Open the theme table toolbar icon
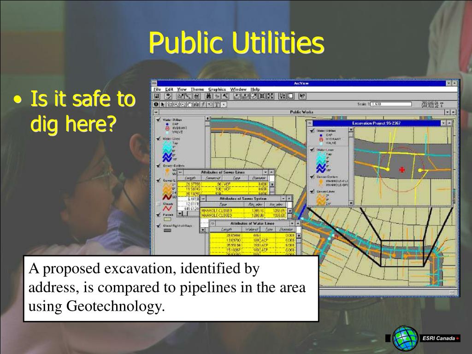 (196, 96)
